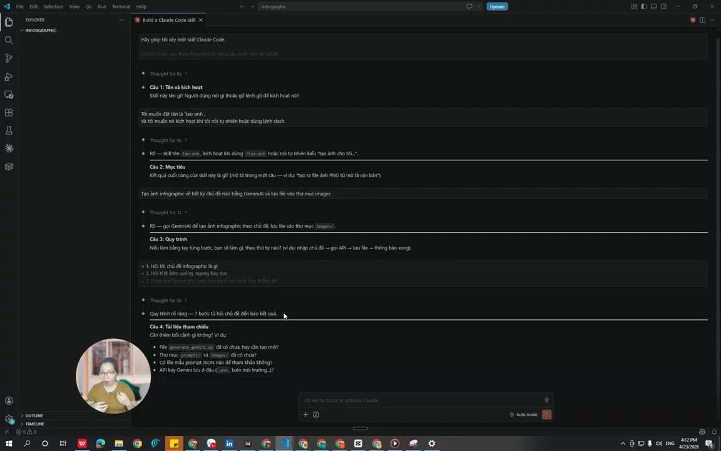Open the Claude Code panel from the activity bar
Screen dimensions: 721x451
pos(9,148)
